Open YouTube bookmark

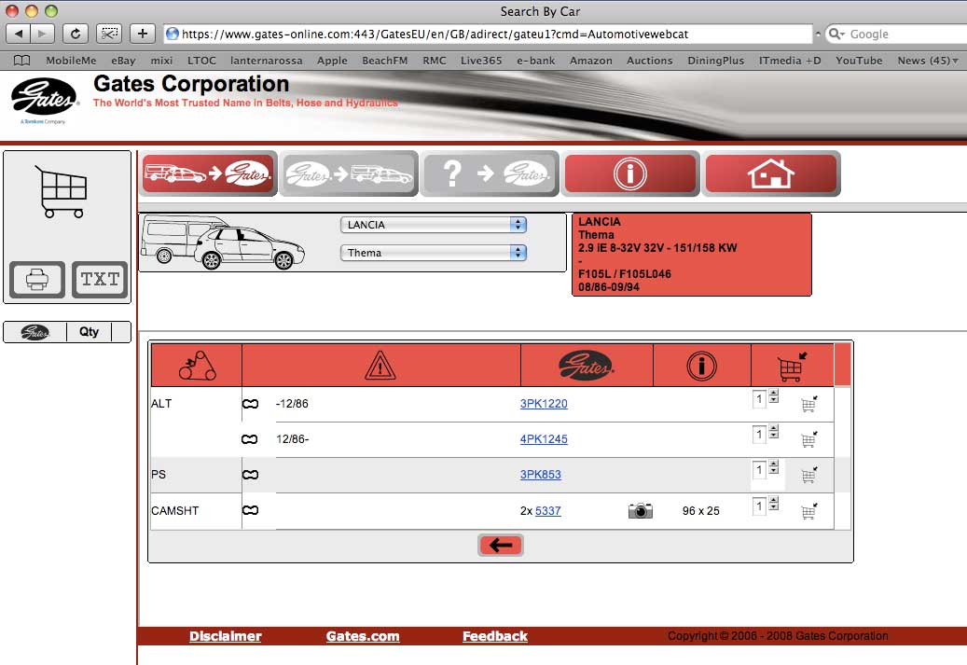point(859,61)
